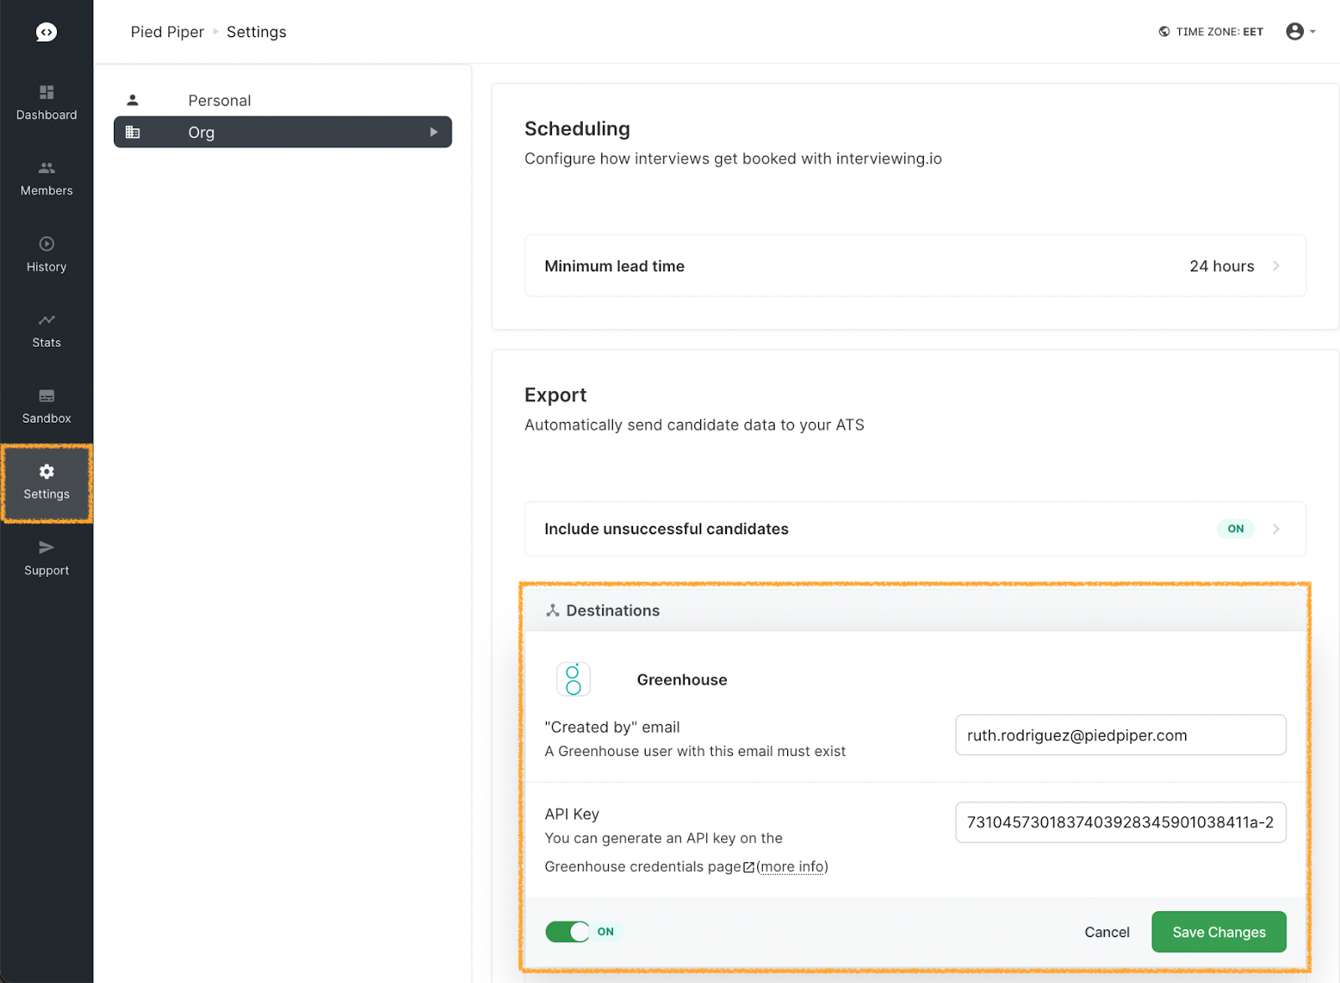1340x983 pixels.
Task: Click the interviewing.io logo icon
Action: 46,32
